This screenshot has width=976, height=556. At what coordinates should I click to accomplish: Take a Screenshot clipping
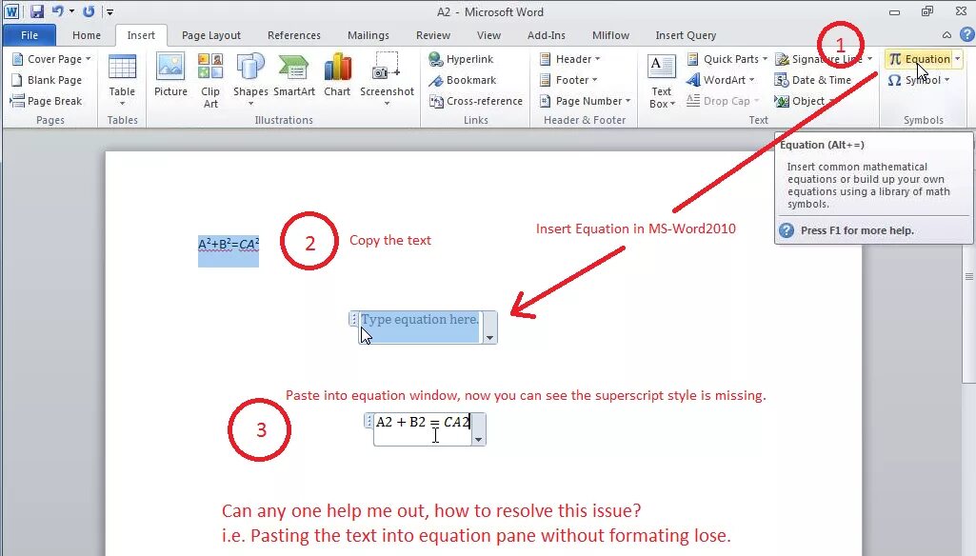(387, 80)
